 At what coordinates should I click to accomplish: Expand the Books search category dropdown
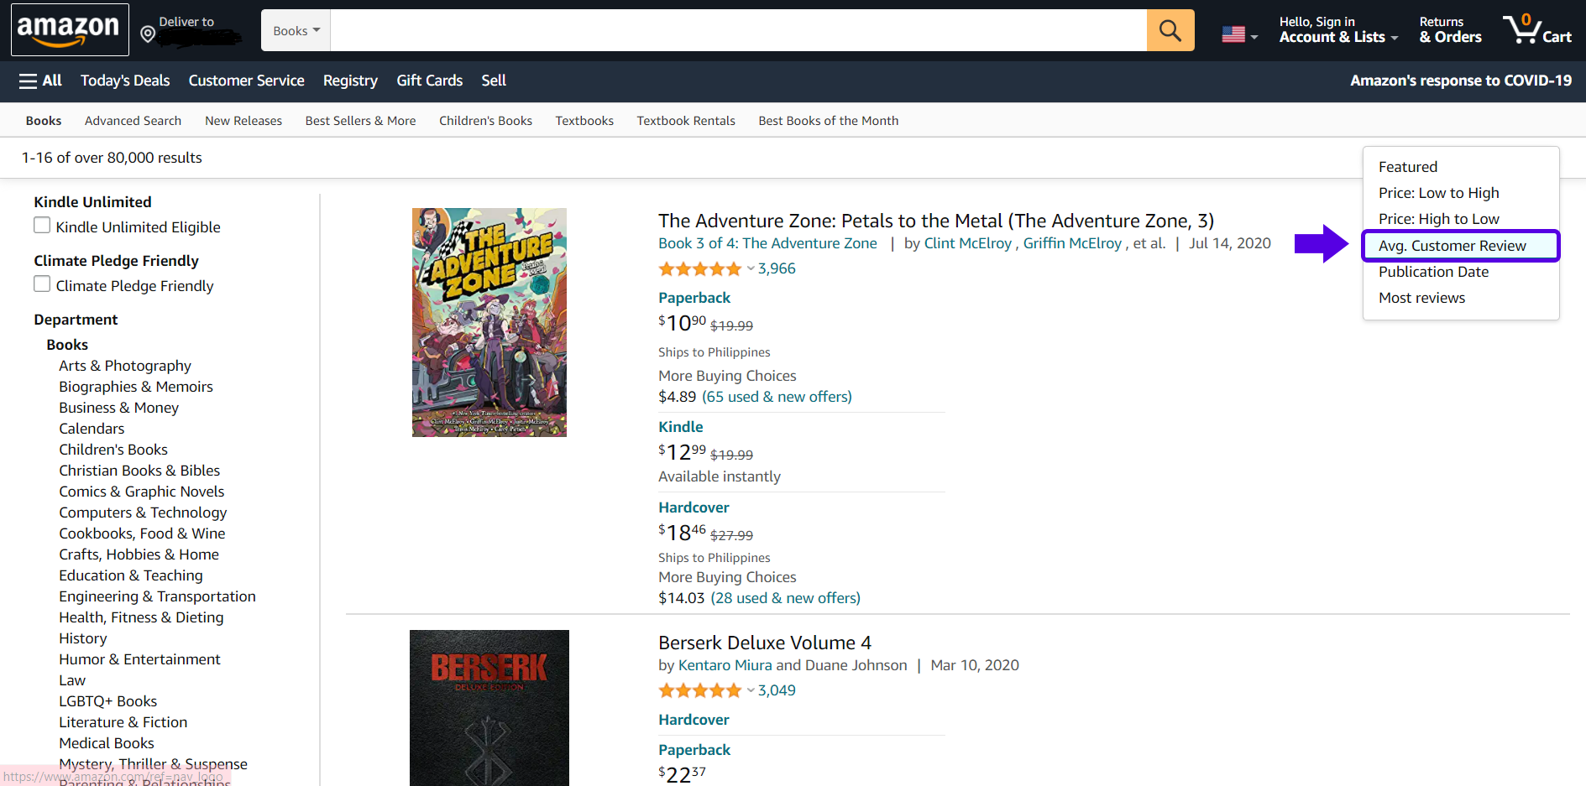click(296, 31)
